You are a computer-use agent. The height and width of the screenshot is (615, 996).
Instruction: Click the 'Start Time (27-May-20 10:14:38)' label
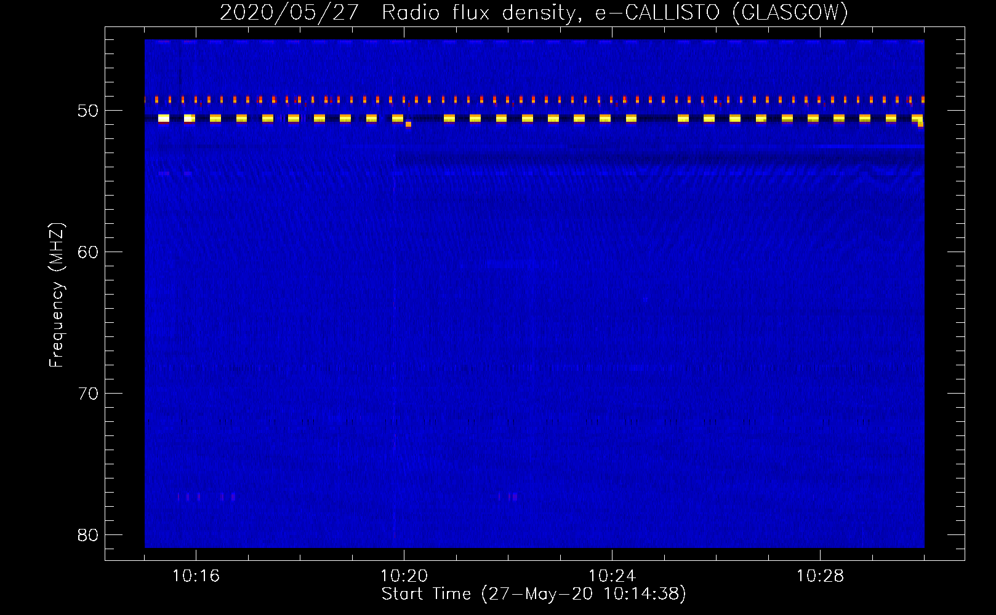click(534, 594)
